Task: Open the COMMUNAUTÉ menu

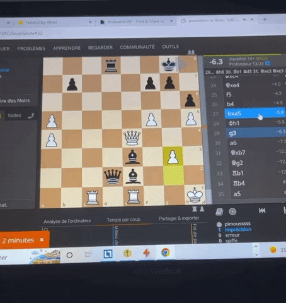Action: [137, 47]
